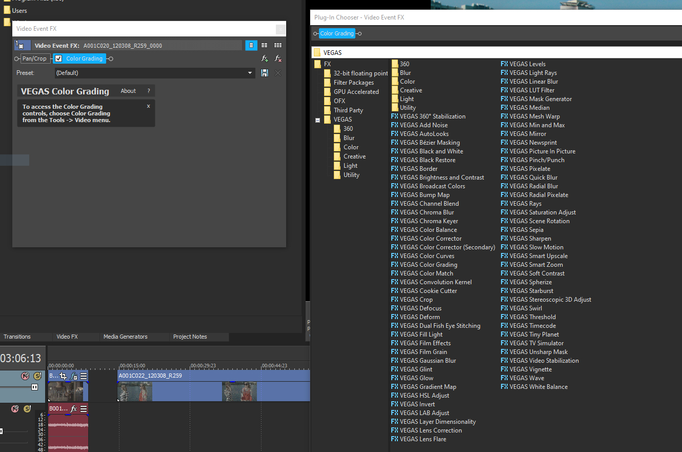Solo the video track

[x=37, y=376]
